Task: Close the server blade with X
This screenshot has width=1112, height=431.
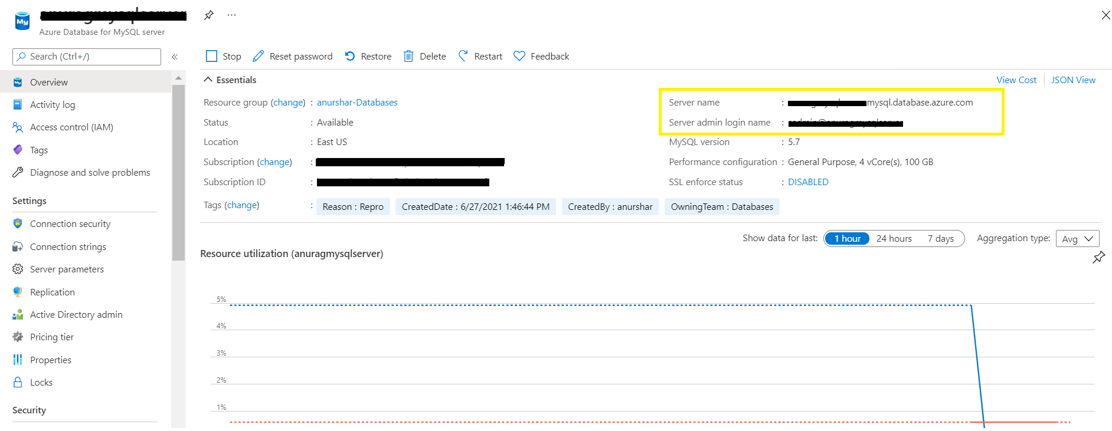Action: click(1106, 15)
